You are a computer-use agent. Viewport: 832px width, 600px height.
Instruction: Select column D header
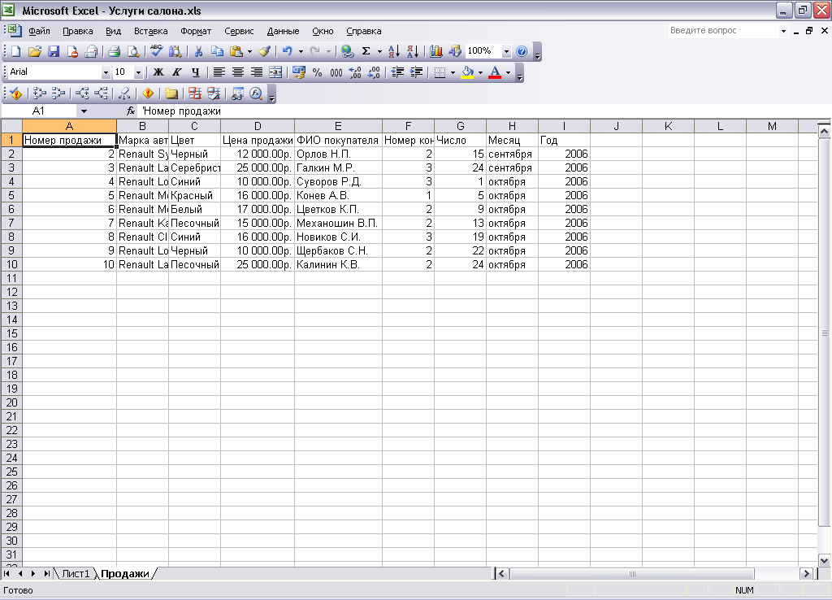258,126
